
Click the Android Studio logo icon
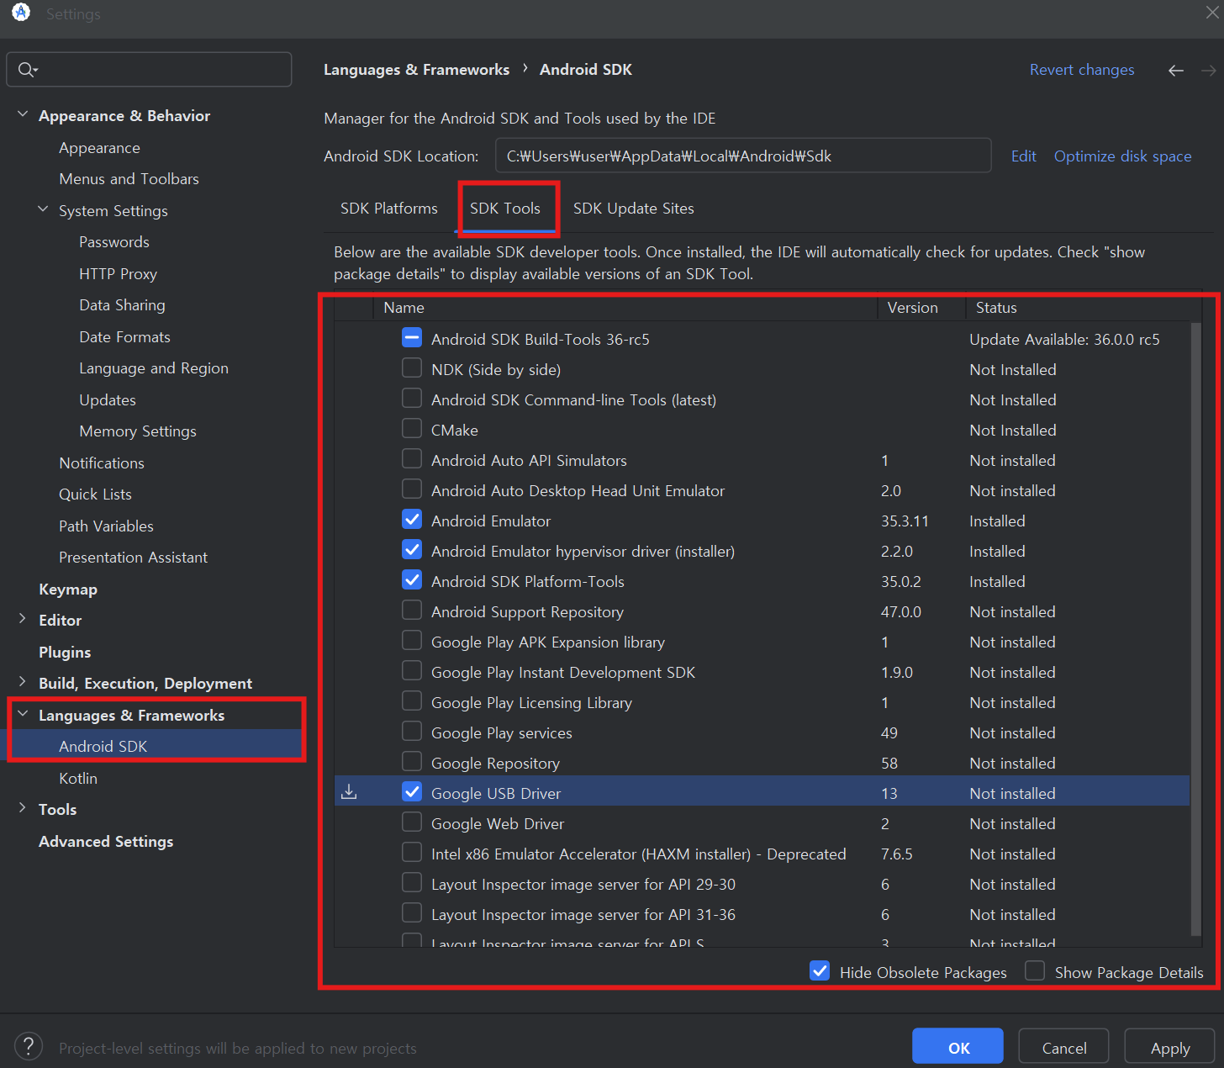(21, 13)
